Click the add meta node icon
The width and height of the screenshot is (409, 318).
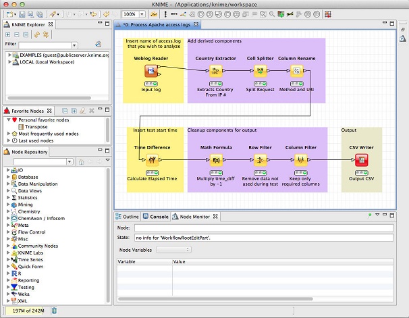point(281,14)
